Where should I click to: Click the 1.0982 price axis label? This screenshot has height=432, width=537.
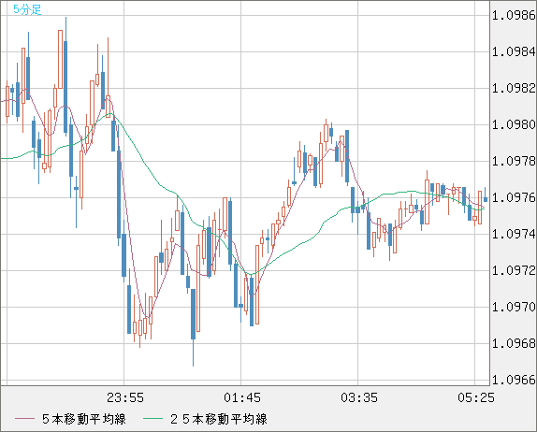514,88
